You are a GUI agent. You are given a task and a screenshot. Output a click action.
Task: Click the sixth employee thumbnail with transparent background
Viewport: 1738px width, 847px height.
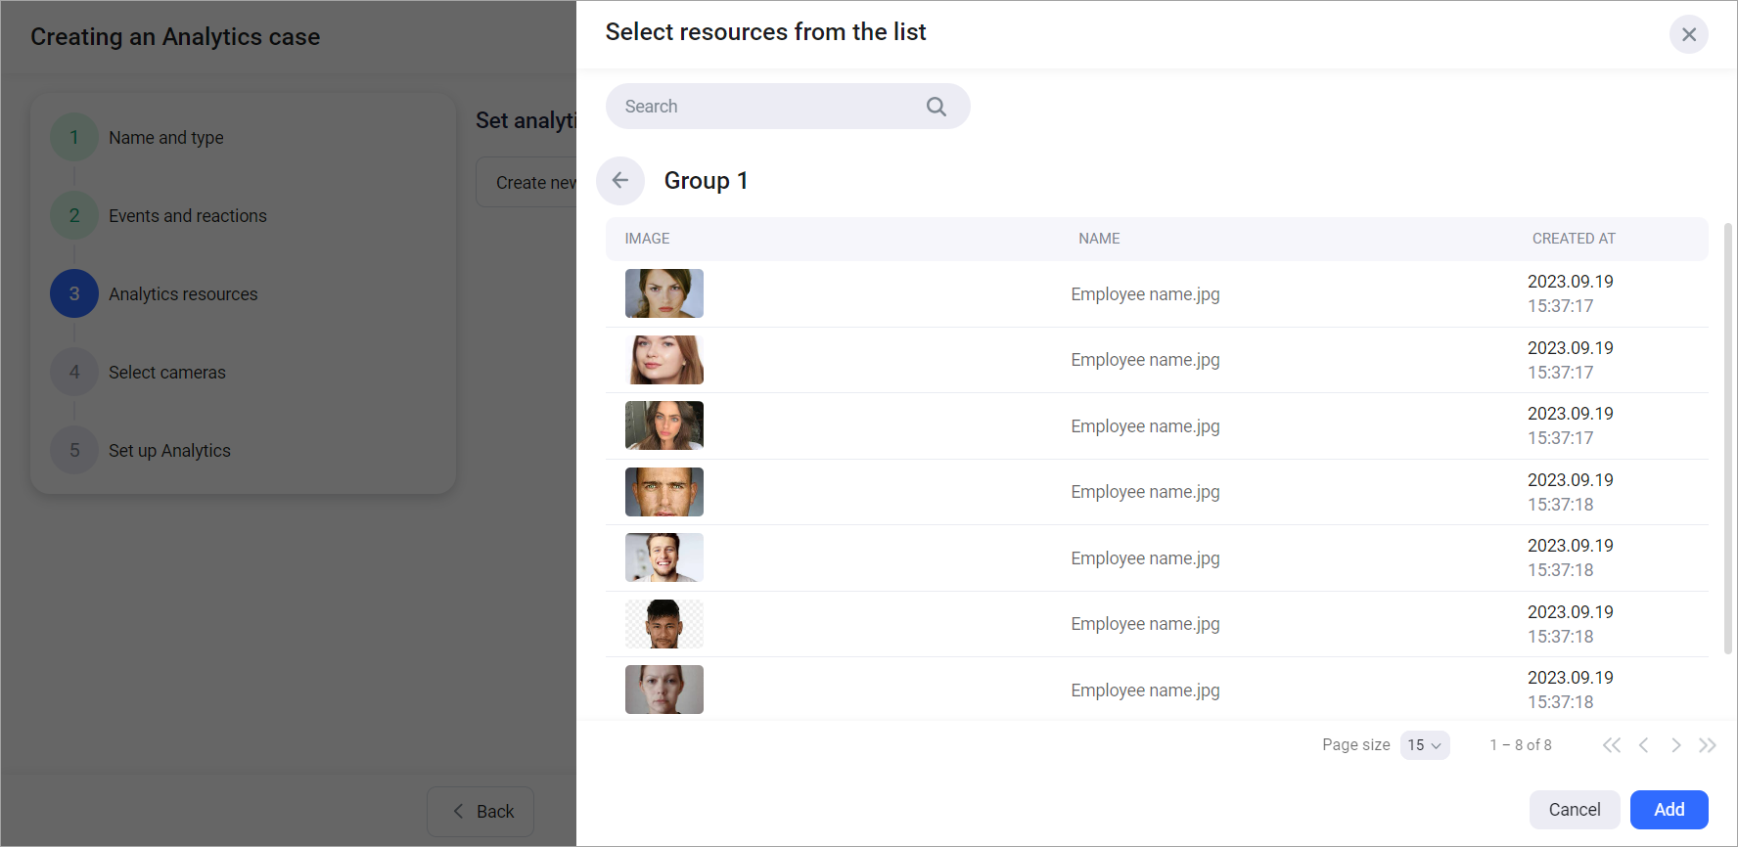tap(664, 624)
